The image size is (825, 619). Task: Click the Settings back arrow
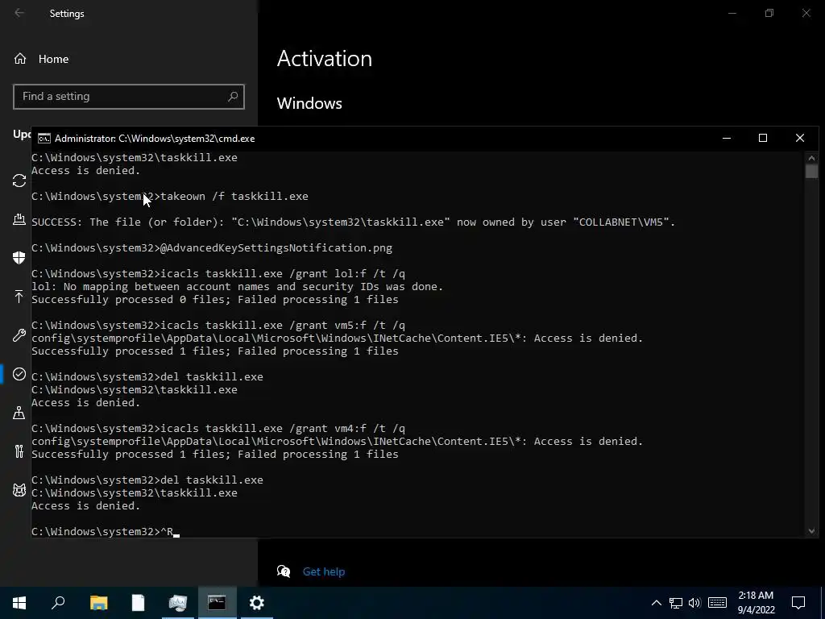click(x=19, y=13)
